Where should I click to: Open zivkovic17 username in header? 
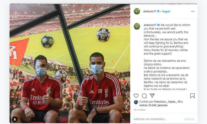tap(150, 11)
